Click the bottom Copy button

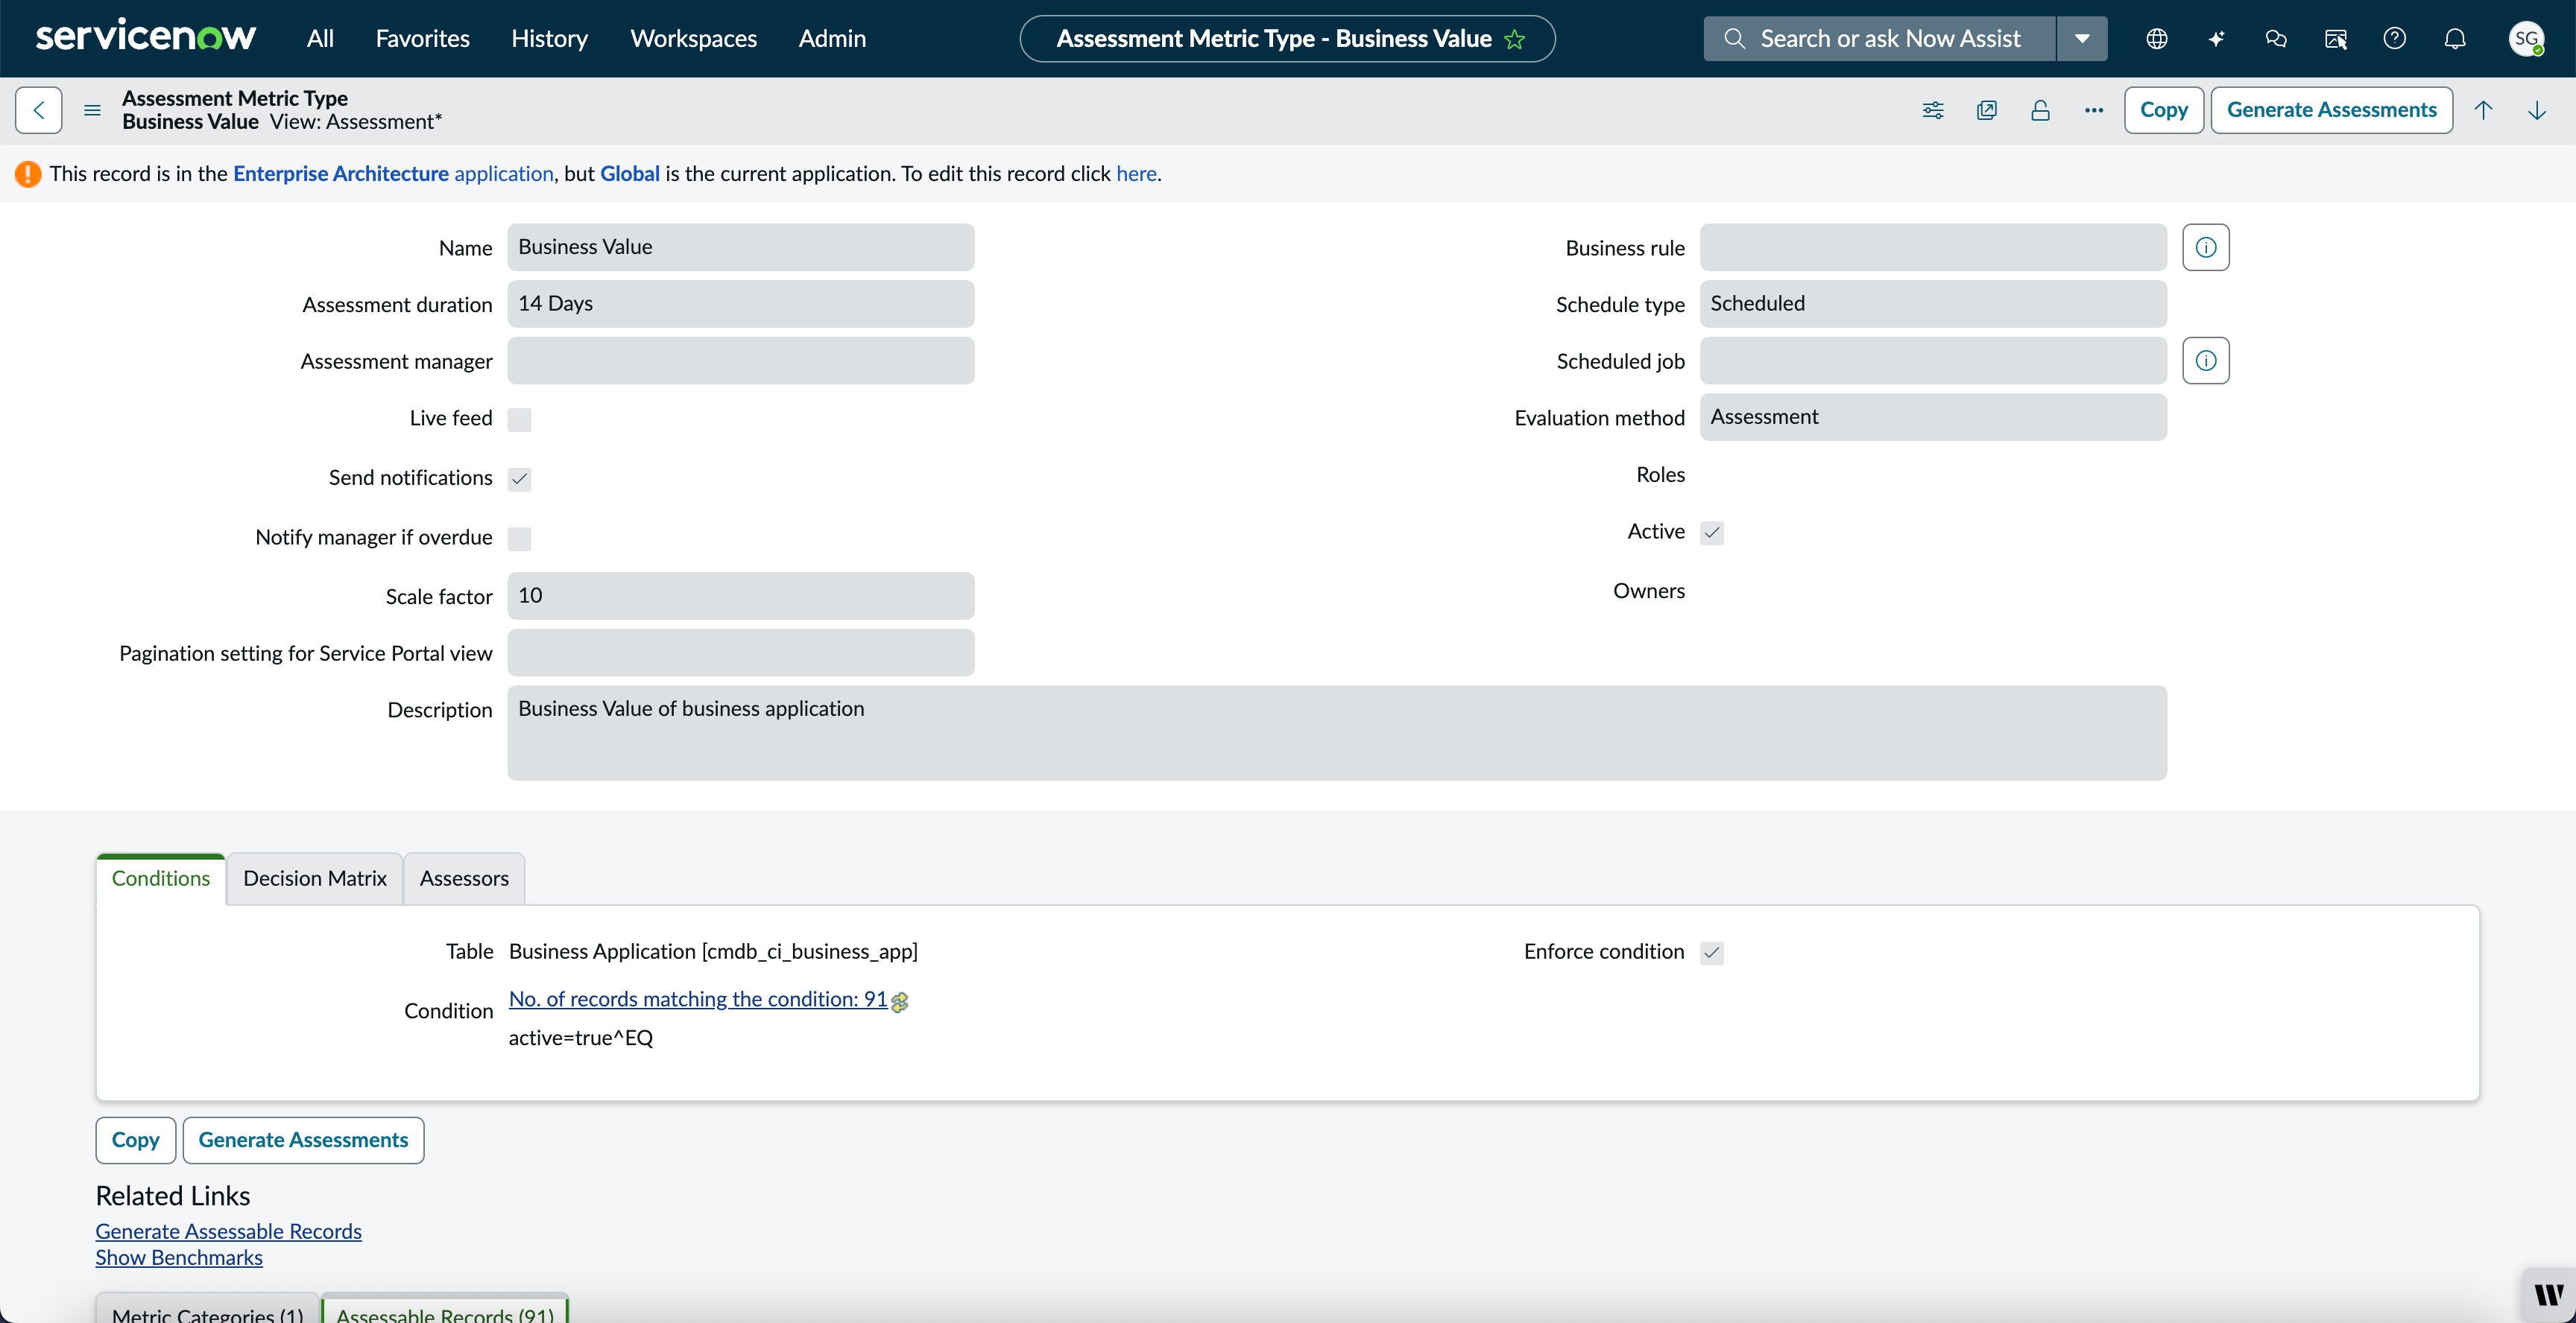tap(136, 1140)
